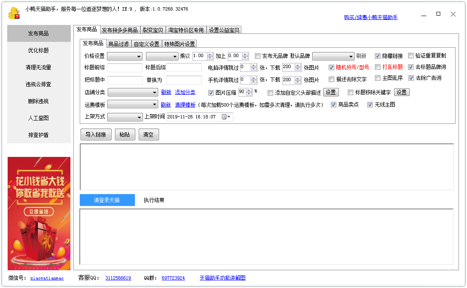Click the QQ群 number 697723924 link
Image resolution: width=467 pixels, height=288 pixels.
(x=173, y=278)
